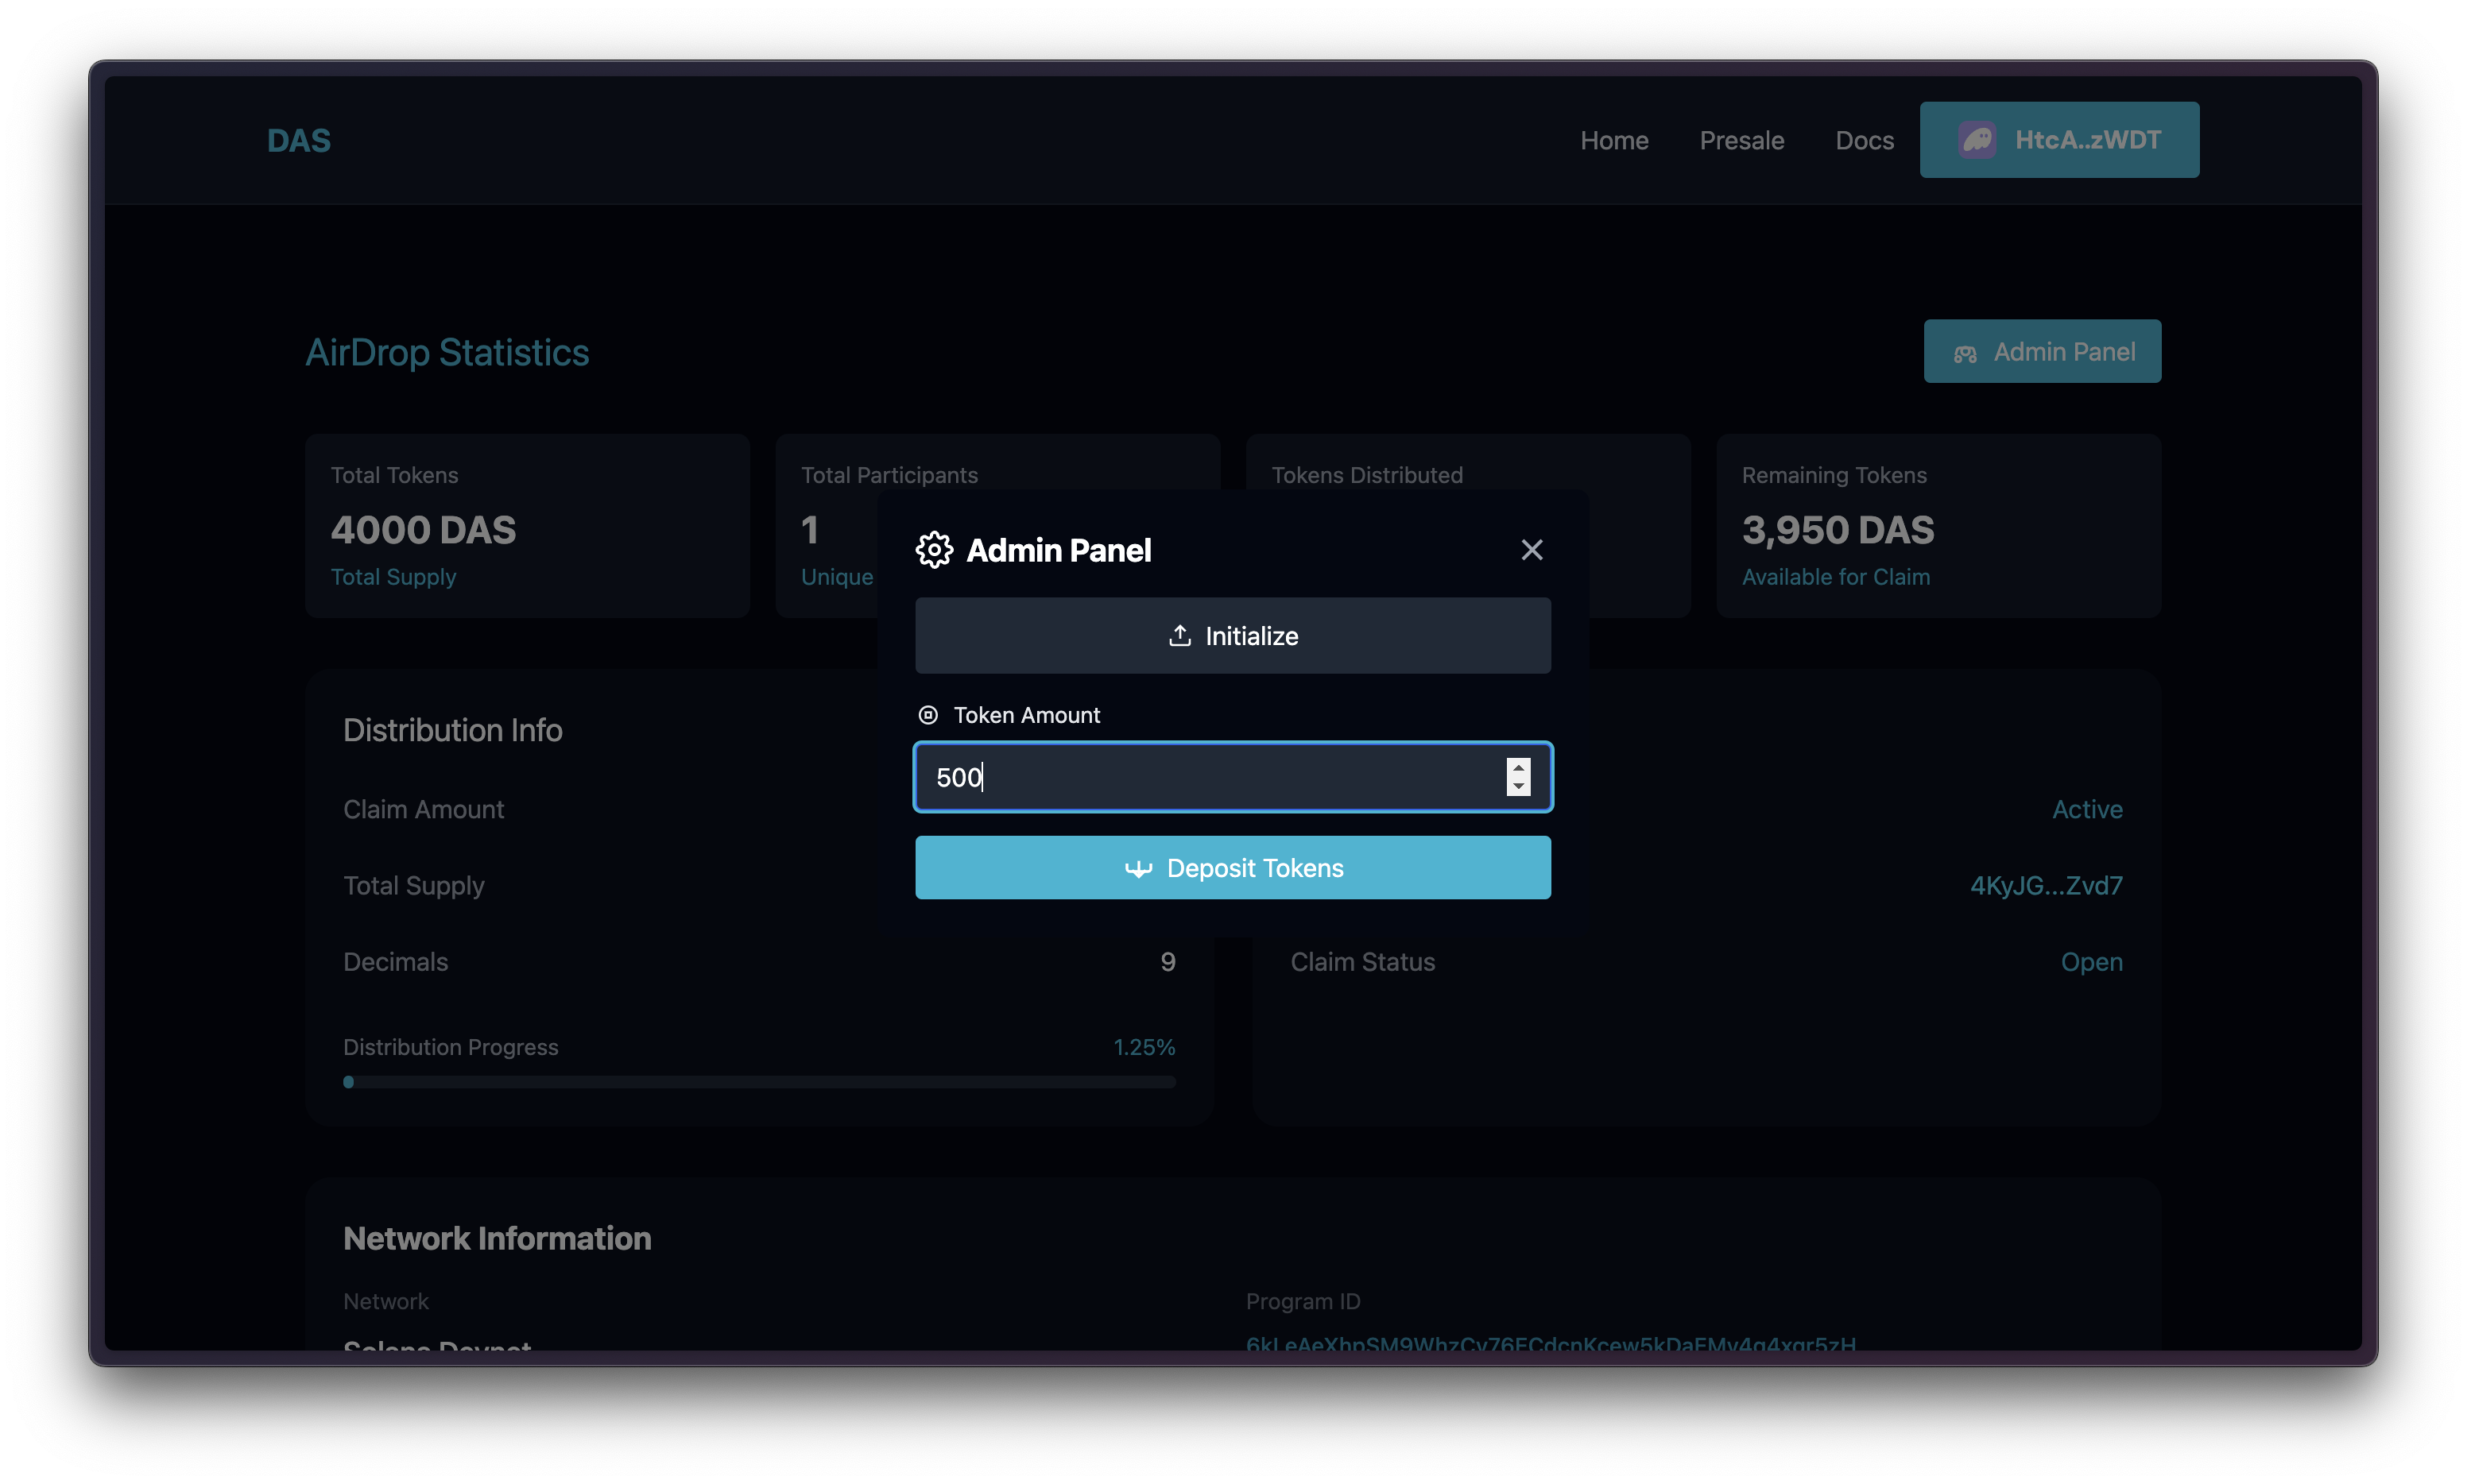Click the token icon beside Token Amount
The image size is (2467, 1484).
click(x=928, y=715)
